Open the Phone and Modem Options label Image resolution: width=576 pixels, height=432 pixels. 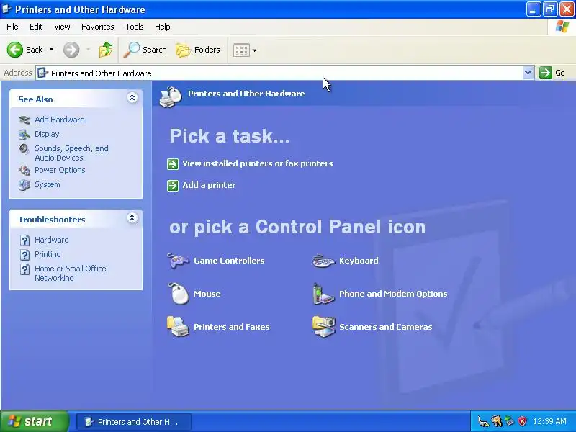tap(393, 294)
